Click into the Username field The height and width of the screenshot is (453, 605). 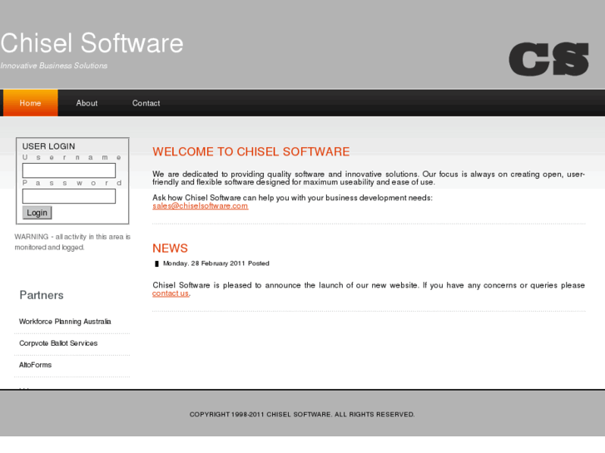pos(69,170)
